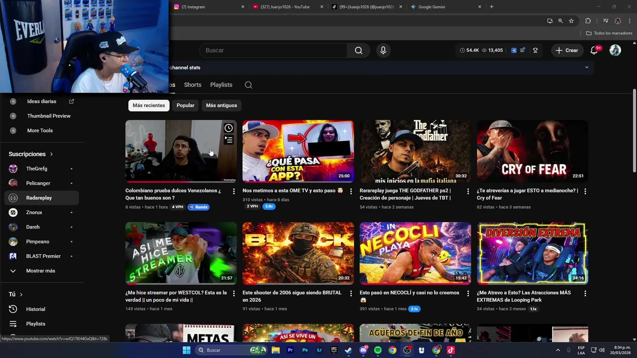Open Steam from the taskbar

click(x=348, y=350)
